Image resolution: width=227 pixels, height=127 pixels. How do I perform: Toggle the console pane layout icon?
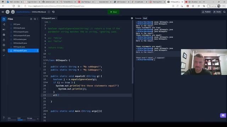[132, 18]
